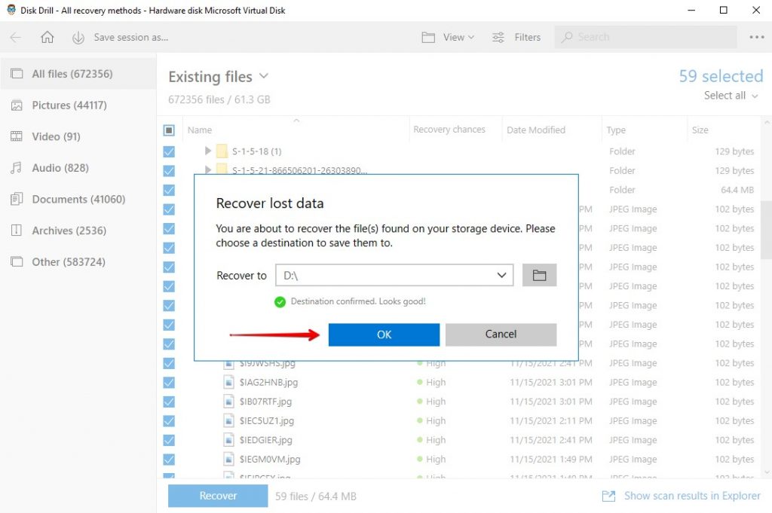Open the three-dot options menu

(x=755, y=37)
